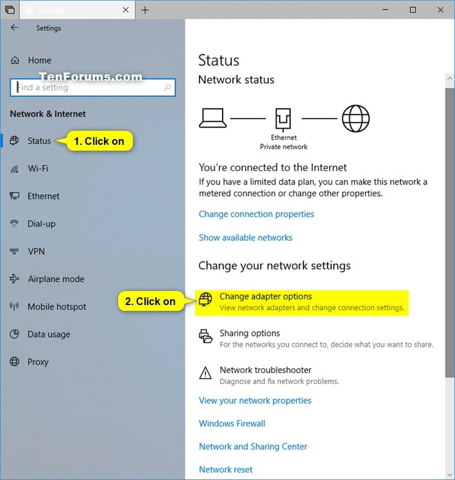Click the scrollbar up arrow

pos(450,78)
